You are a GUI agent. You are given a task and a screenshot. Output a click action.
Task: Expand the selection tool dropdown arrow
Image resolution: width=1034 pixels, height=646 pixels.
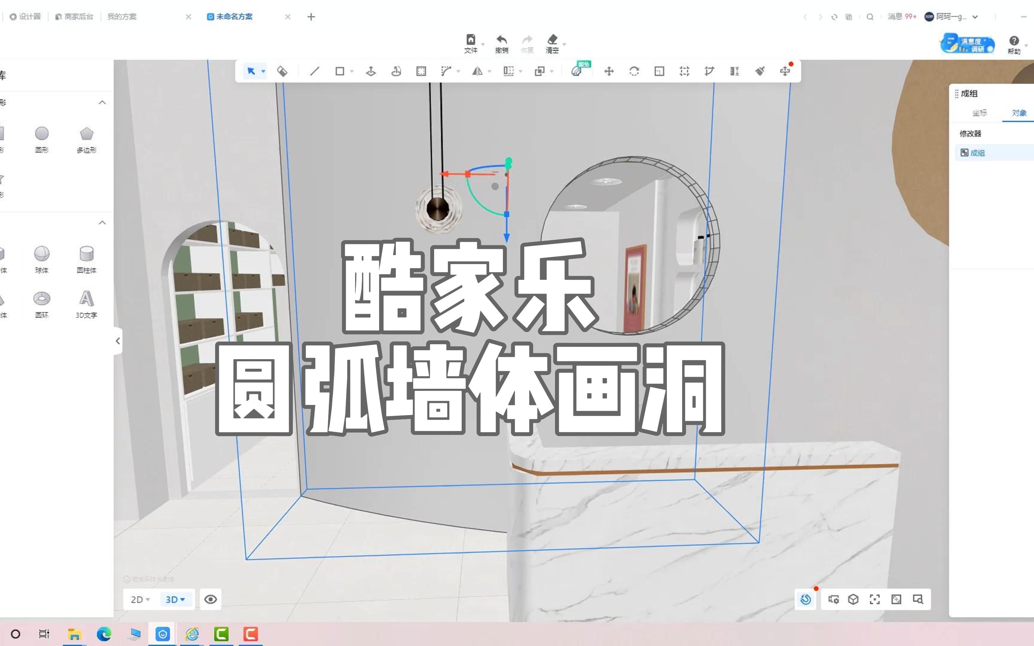pyautogui.click(x=263, y=71)
